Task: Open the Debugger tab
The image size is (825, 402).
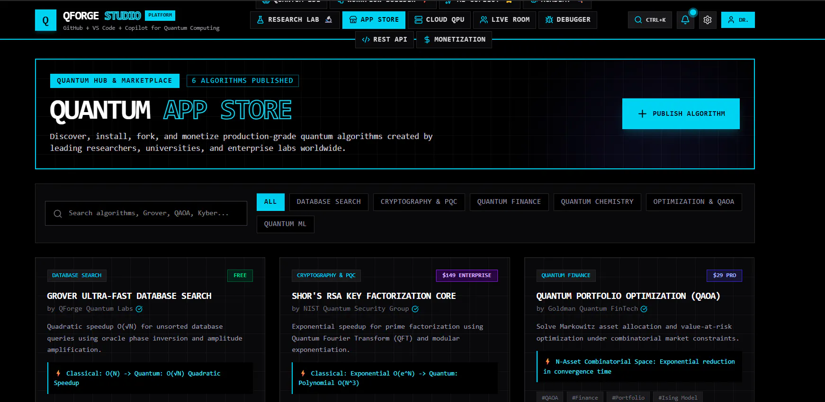Action: coord(567,20)
